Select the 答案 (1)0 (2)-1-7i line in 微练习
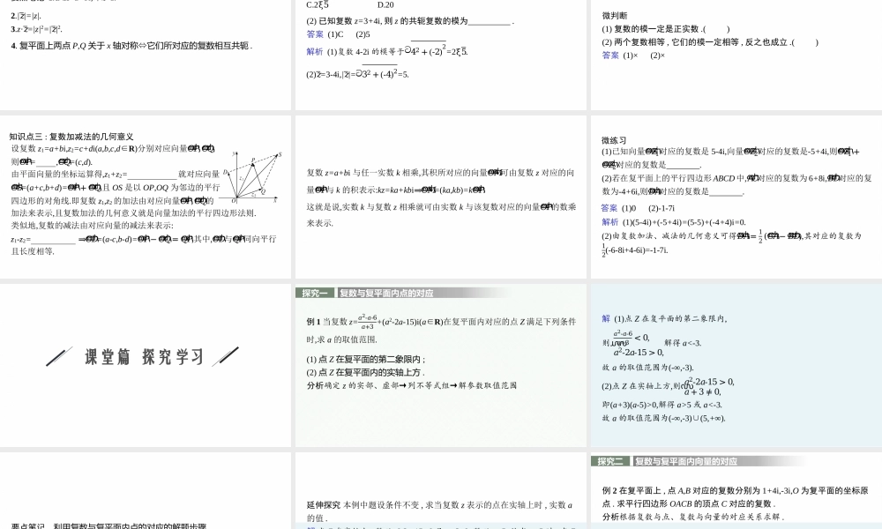This screenshot has height=529, width=882. pos(635,207)
